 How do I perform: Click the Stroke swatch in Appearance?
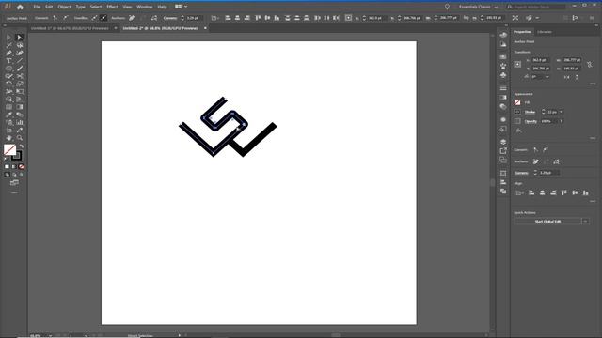pyautogui.click(x=517, y=112)
